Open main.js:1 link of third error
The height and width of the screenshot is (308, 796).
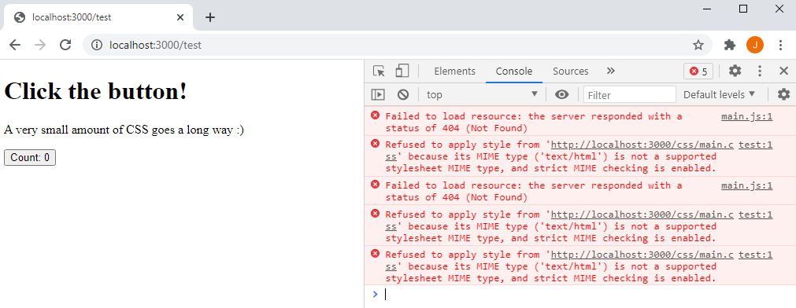(746, 186)
